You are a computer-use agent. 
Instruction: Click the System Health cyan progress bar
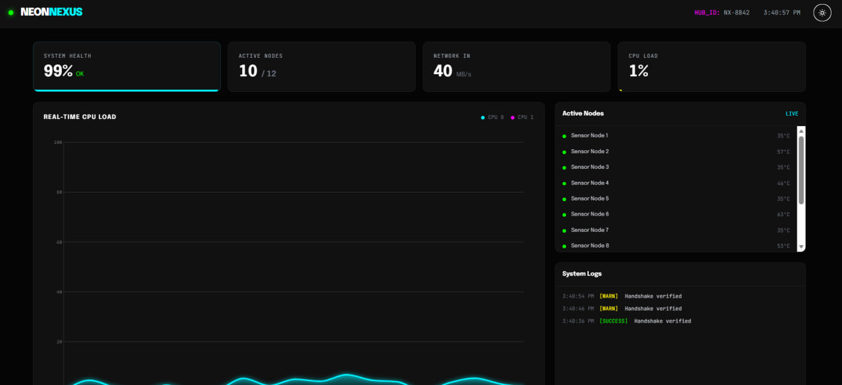126,90
